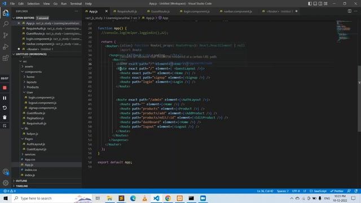Open the Run menu
361x203 pixels.
[64, 4]
